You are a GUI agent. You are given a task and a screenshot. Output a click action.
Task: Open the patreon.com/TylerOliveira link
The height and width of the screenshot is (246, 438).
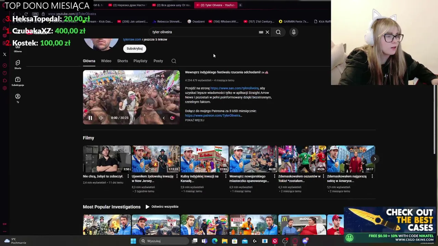point(214,115)
